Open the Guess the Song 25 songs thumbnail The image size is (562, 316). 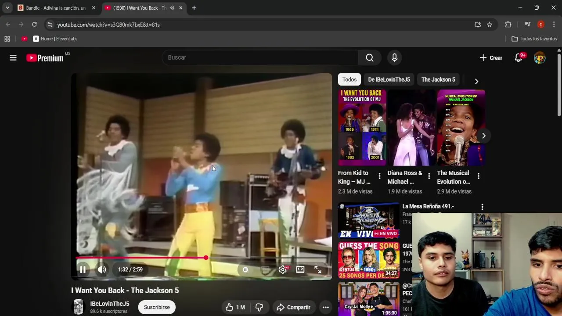pyautogui.click(x=369, y=260)
